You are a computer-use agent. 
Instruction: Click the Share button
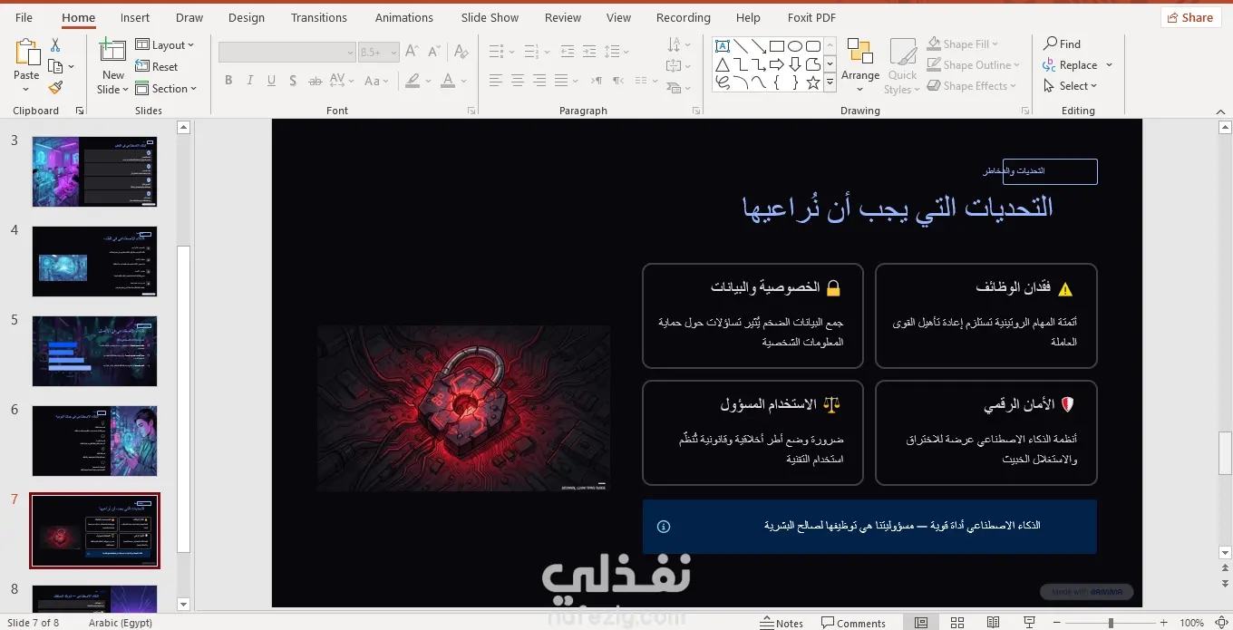tap(1189, 17)
